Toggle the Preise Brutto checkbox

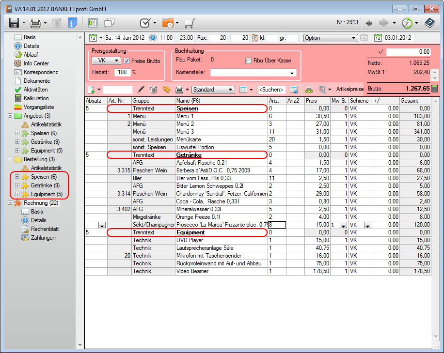[x=127, y=61]
